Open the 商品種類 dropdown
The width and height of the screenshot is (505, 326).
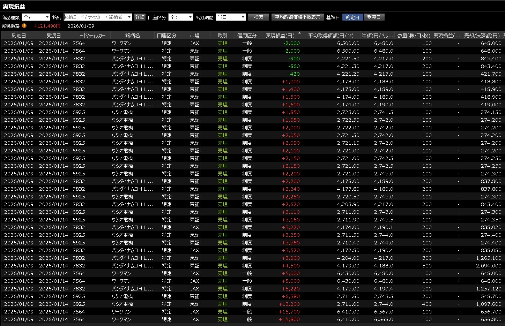47,17
